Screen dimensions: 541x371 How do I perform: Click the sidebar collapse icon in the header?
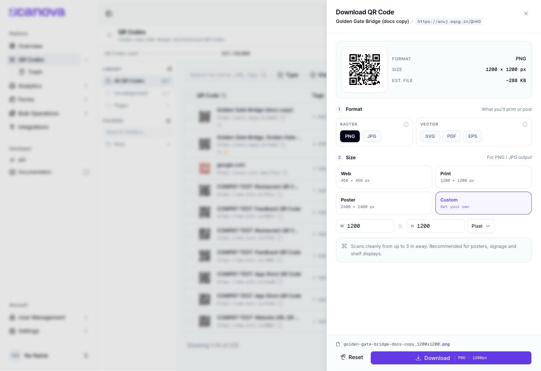[x=109, y=14]
